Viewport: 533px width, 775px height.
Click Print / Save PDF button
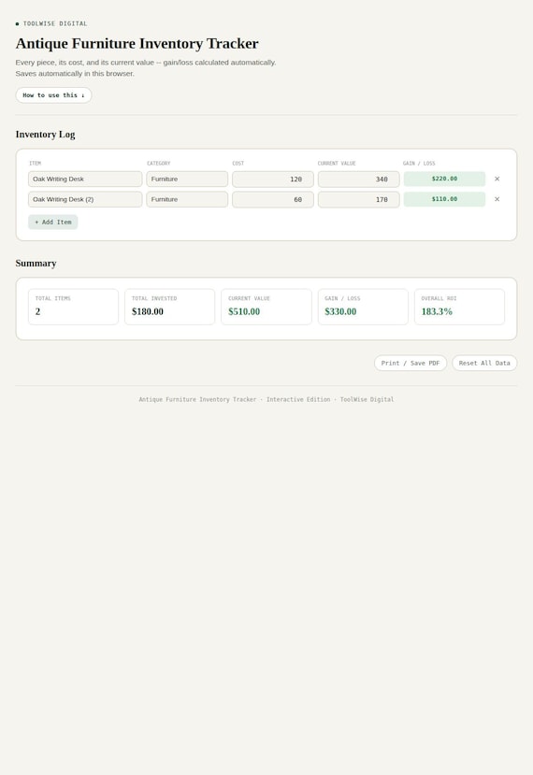pos(411,363)
